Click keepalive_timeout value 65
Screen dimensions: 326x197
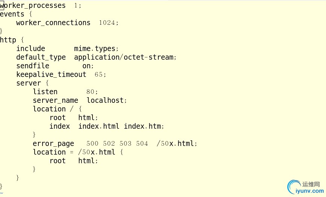(99, 75)
